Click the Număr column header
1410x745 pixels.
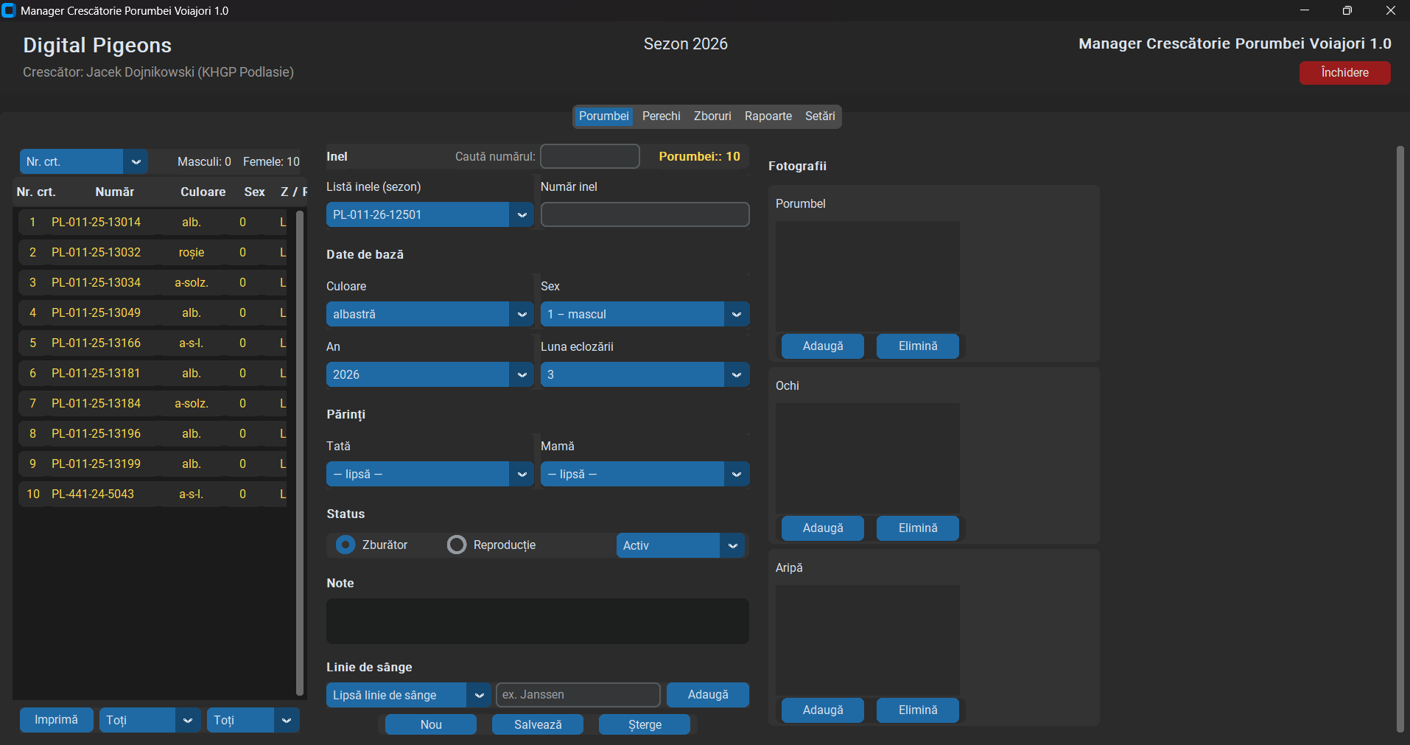tap(114, 192)
